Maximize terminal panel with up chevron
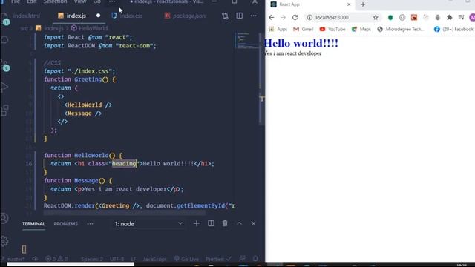This screenshot has height=267, width=475. [239, 224]
